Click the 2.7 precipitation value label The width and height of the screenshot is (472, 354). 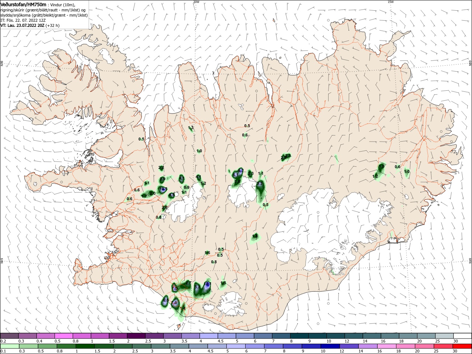click(188, 283)
